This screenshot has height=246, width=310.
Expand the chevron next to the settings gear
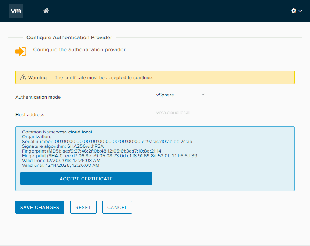point(299,11)
